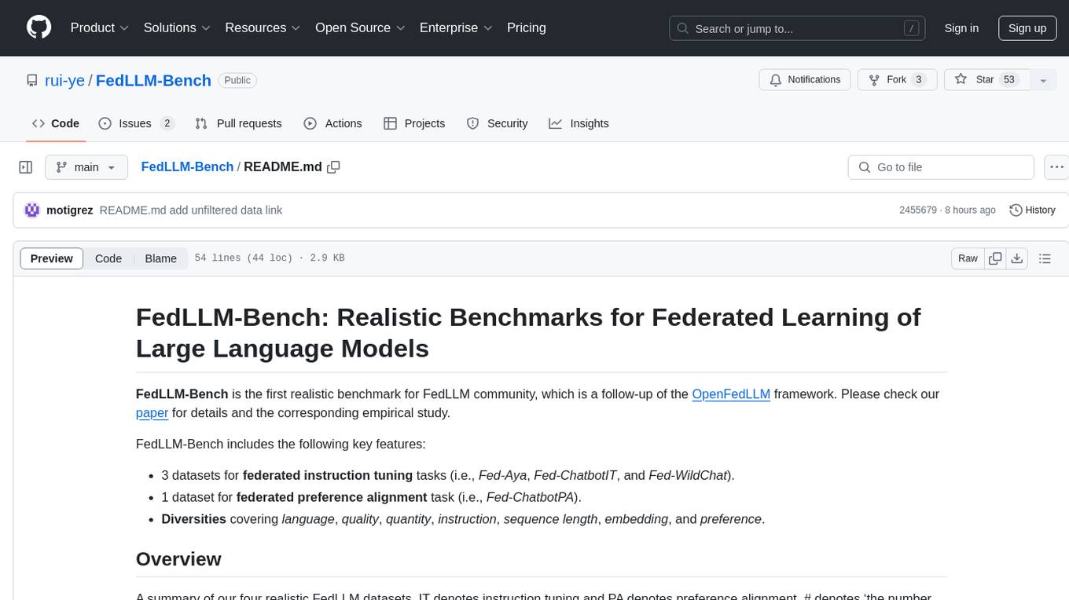Screen dimensions: 1069x600
Task: Open the paper link
Action: click(x=152, y=412)
